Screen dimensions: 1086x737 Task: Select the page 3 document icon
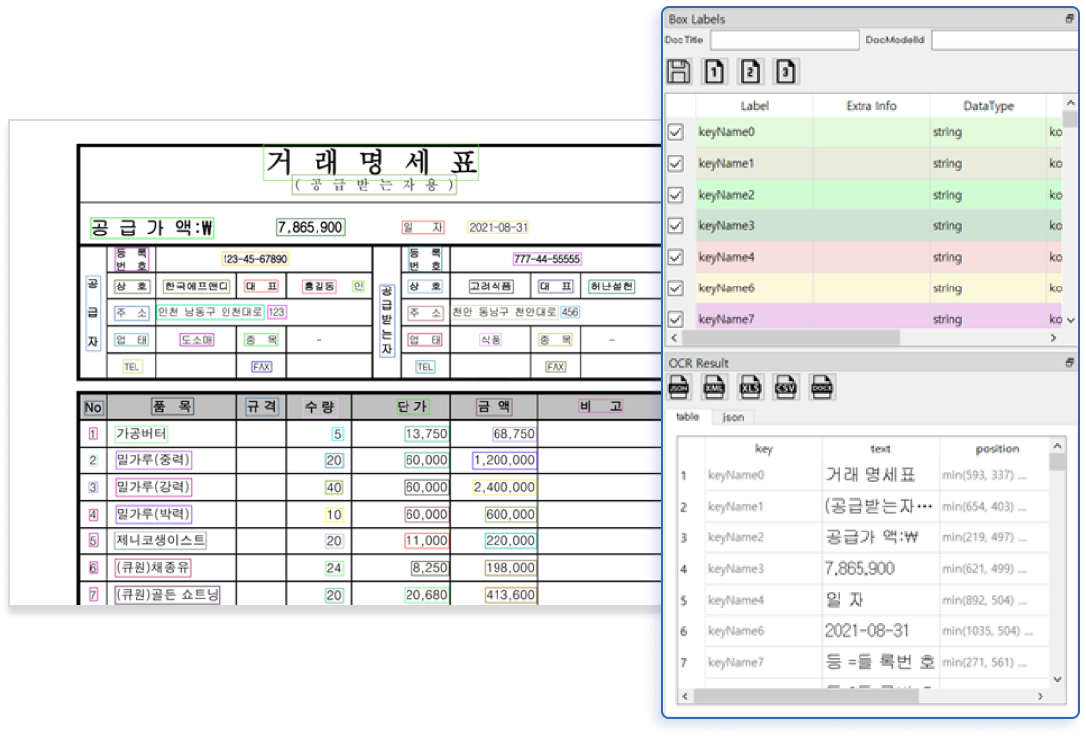click(786, 71)
